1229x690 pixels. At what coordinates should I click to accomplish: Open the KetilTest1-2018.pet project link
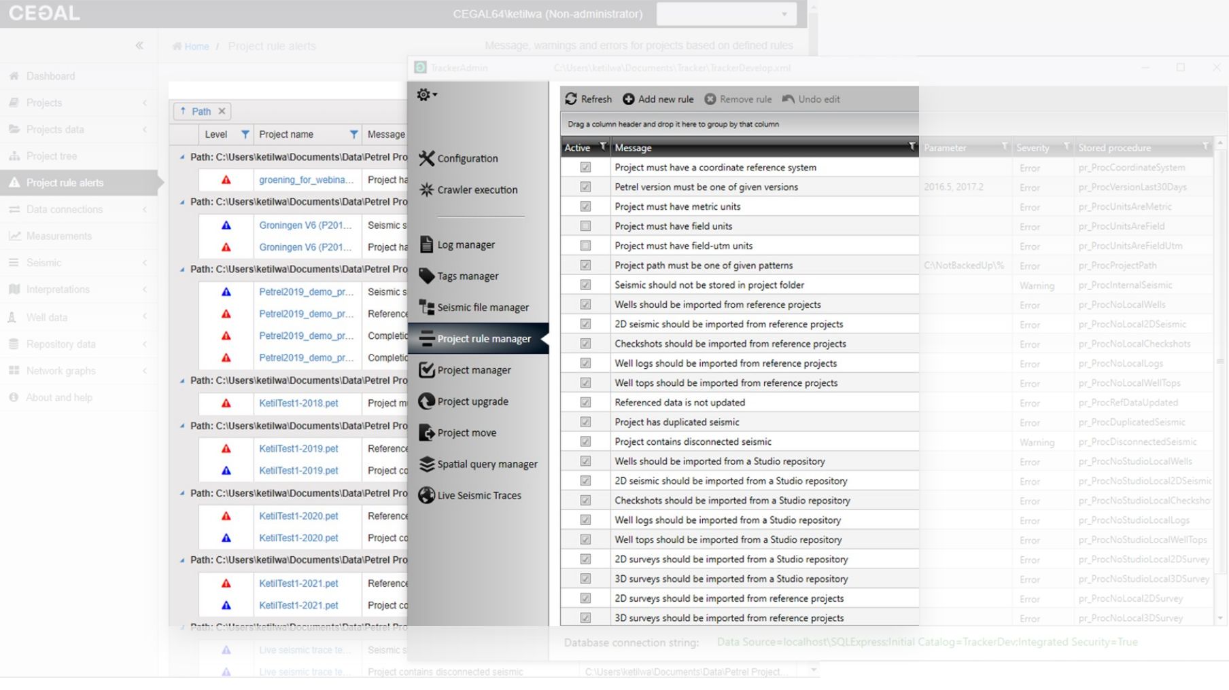[x=298, y=403]
